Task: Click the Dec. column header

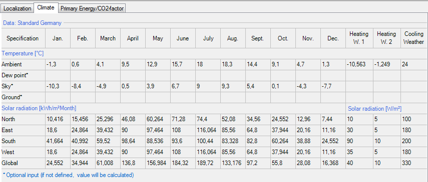Action: 333,38
